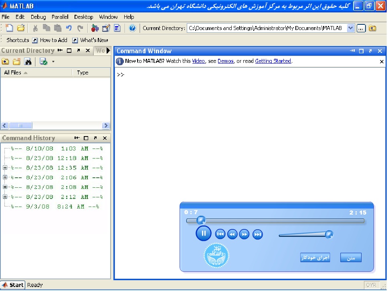Maximize the Current Directory panel
Image resolution: width=388 pixels, height=291 pixels.
pos(69,51)
